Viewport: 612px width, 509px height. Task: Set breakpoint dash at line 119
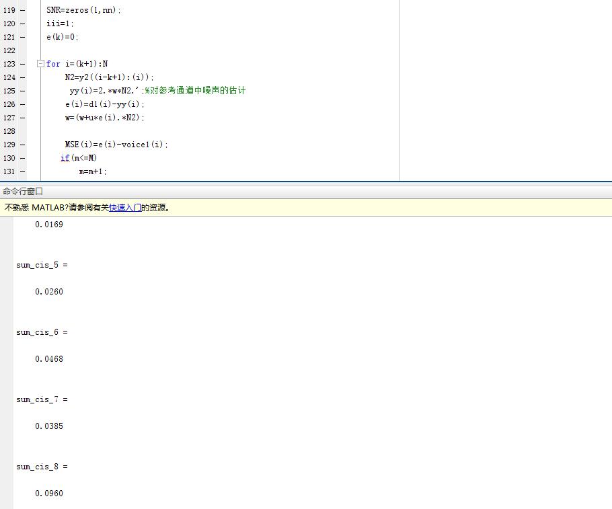(x=23, y=10)
